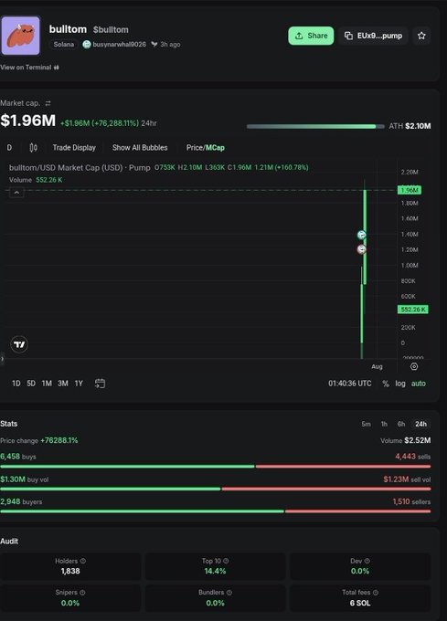Select the 6h stats period

tap(401, 424)
